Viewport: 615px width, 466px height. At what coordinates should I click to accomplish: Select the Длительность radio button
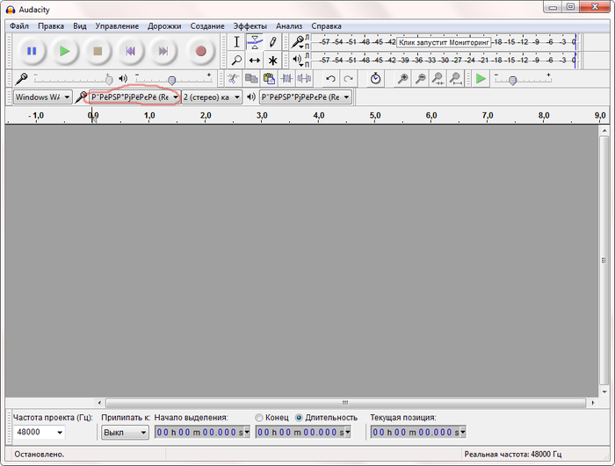299,417
